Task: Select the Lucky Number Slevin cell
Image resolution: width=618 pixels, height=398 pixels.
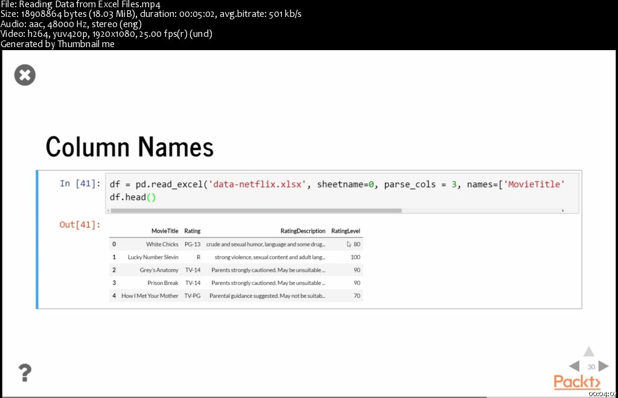Action: [x=153, y=257]
